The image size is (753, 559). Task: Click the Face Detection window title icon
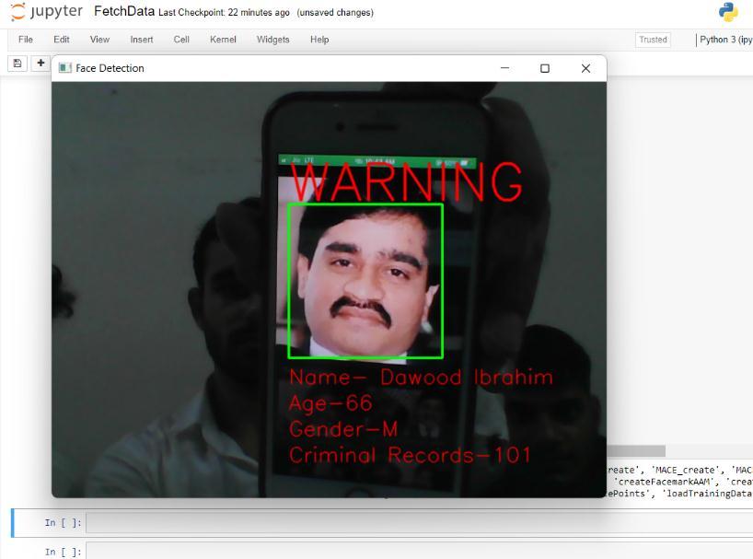coord(64,68)
